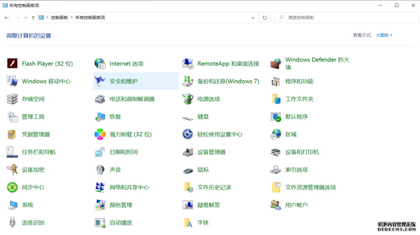Click the 设备和打印机 printer icon
Screen dimensions: 420x235
[x=276, y=152]
